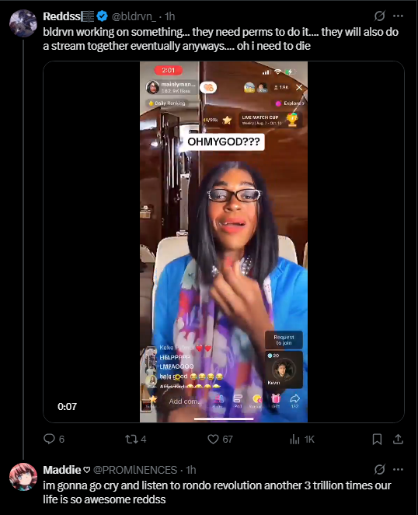Visit the @PROMlNENCES handle link
Screen dimensions: 418x515
point(135,470)
